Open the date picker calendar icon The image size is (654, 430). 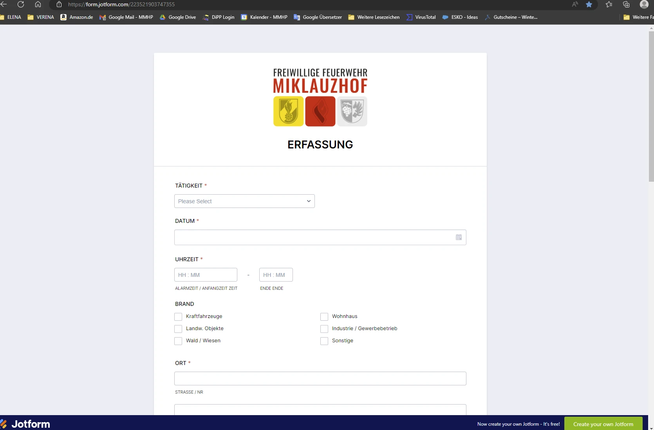click(x=458, y=237)
